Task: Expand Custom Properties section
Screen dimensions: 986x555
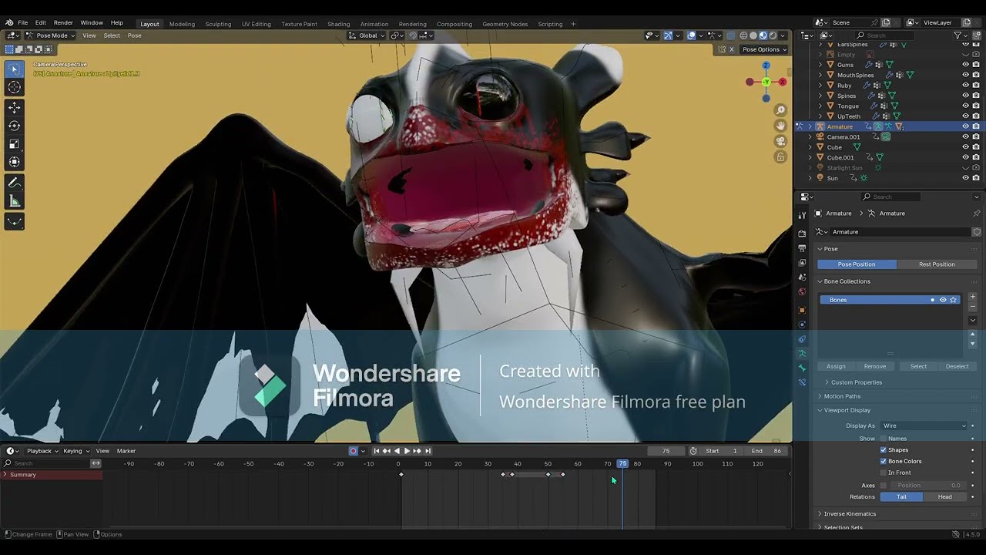Action: pos(856,382)
